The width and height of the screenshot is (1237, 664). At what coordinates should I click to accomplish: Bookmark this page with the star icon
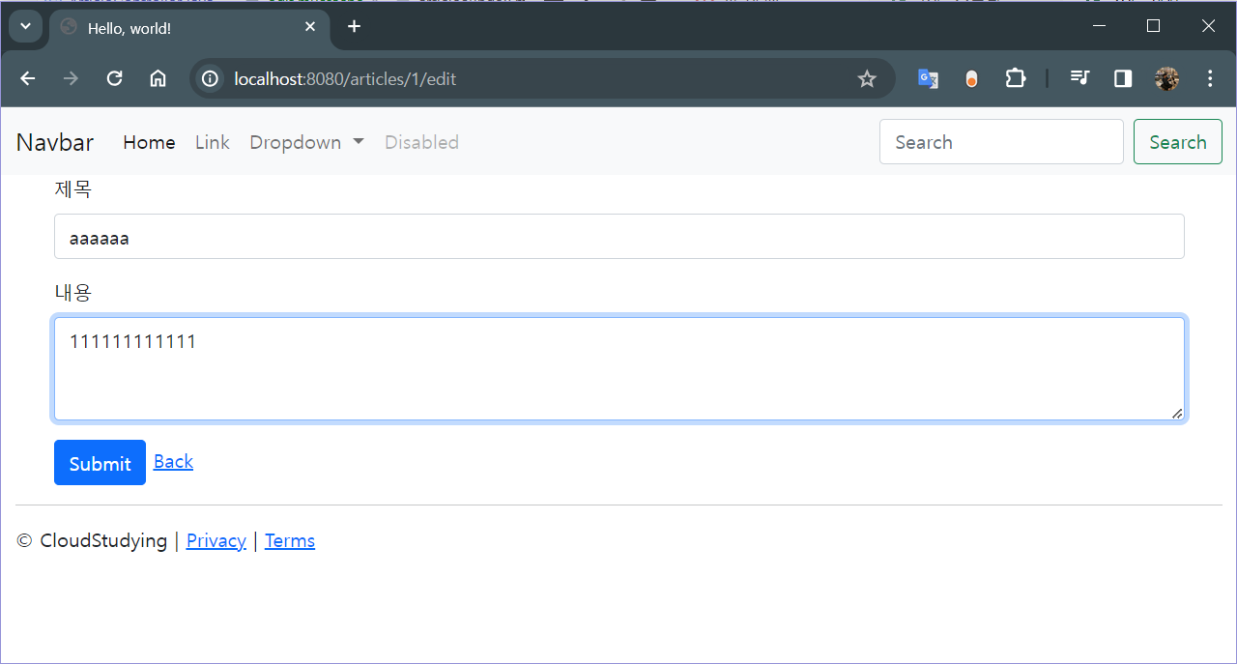[867, 79]
